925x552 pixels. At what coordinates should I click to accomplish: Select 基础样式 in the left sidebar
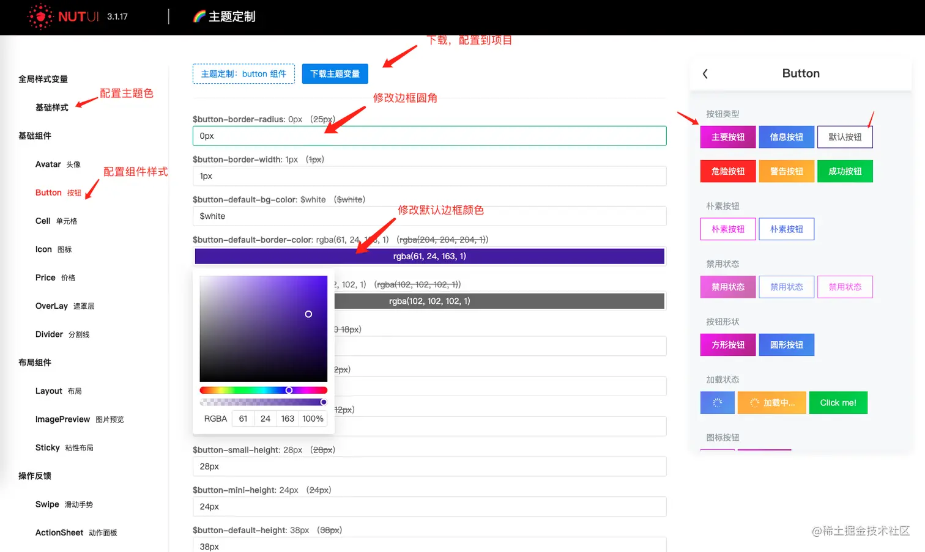(x=51, y=108)
